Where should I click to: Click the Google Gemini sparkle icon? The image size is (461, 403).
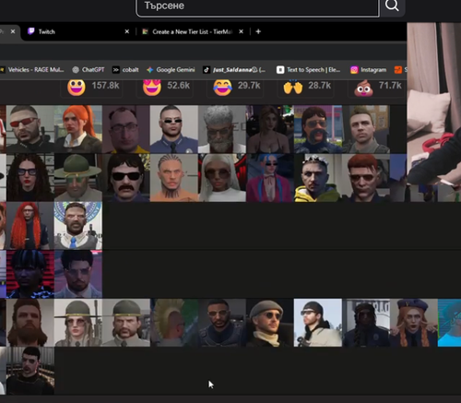(149, 70)
